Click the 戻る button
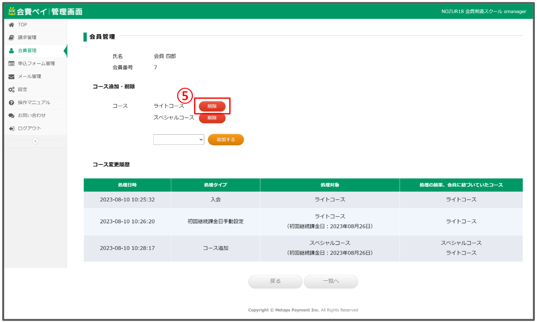The image size is (537, 322). pyautogui.click(x=275, y=281)
